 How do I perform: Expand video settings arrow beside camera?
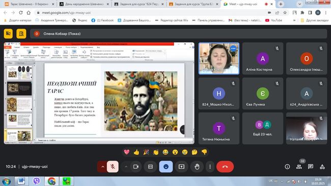click(126, 167)
